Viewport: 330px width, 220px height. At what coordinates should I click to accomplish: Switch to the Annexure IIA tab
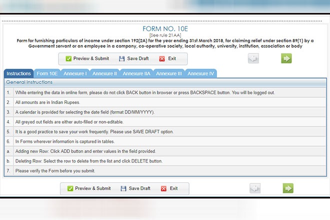point(136,73)
